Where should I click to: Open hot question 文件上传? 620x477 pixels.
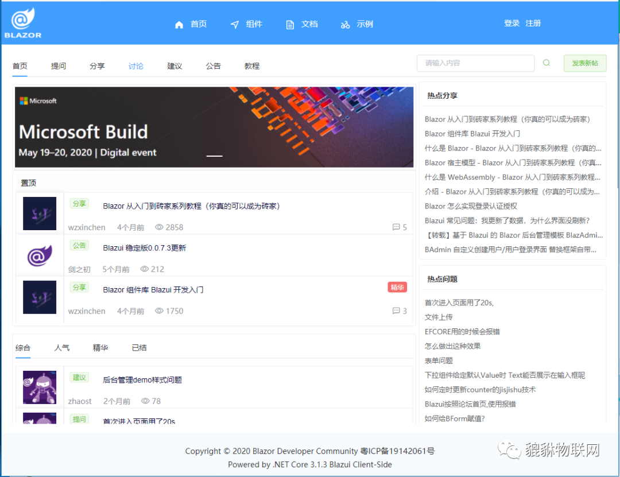point(439,317)
